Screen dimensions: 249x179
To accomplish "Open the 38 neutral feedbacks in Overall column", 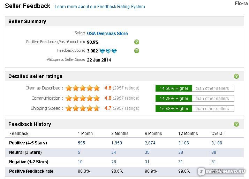I will [x=214, y=152].
